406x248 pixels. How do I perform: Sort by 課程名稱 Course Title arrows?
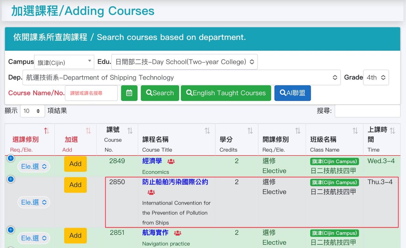click(x=207, y=130)
